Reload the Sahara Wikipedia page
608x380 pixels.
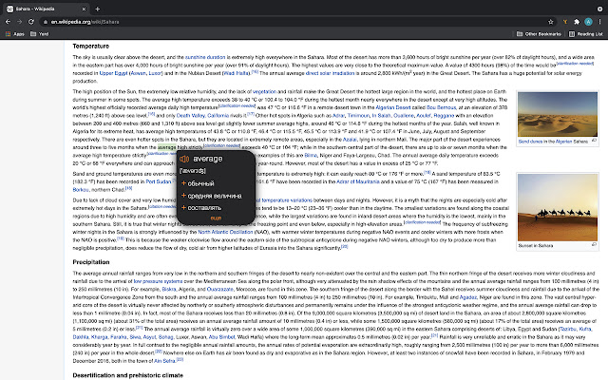point(31,22)
